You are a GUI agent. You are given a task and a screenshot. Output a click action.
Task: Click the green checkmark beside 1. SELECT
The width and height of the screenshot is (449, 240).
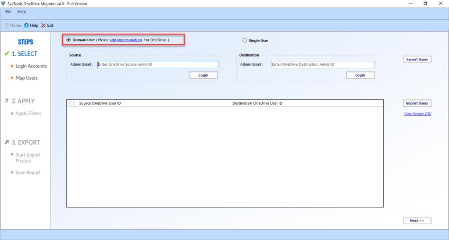pos(7,53)
